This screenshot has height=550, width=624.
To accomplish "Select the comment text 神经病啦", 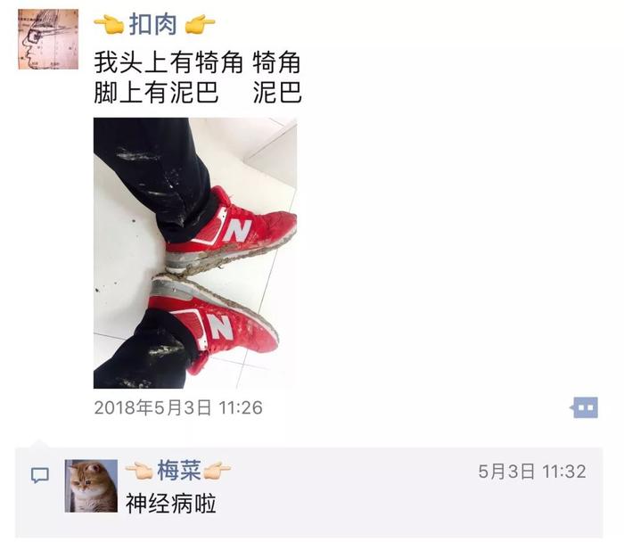I will 171,504.
